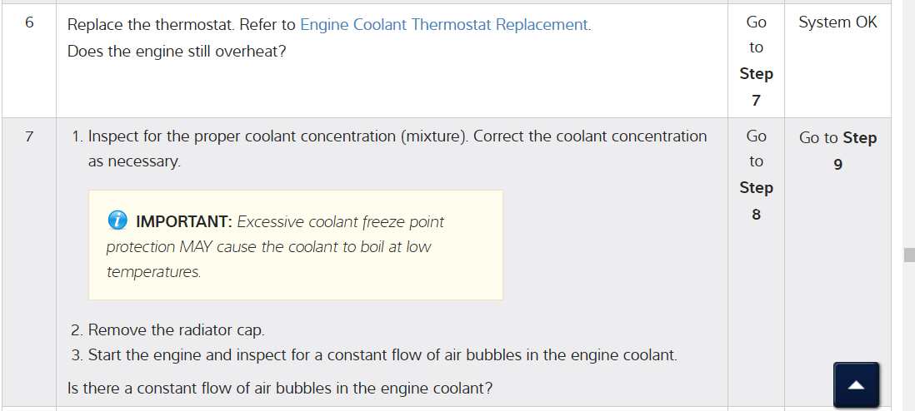Click 'Go to Step 7' in row 6
The image size is (915, 411).
pyautogui.click(x=756, y=61)
